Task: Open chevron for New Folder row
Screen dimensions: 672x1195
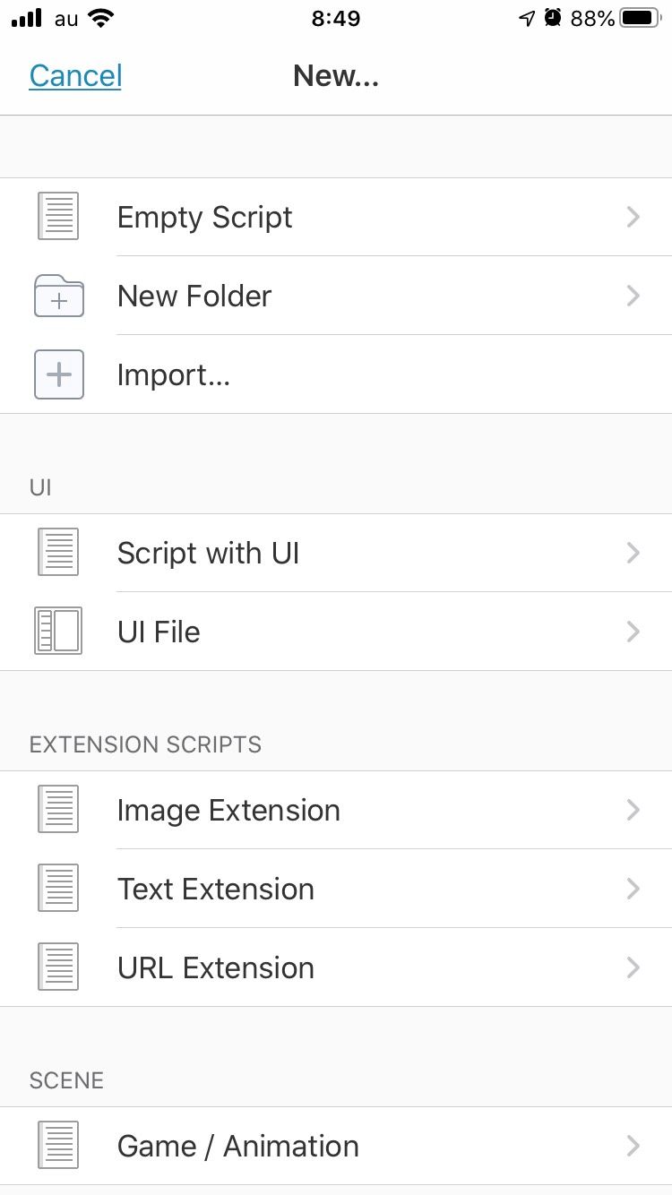Action: pos(633,296)
